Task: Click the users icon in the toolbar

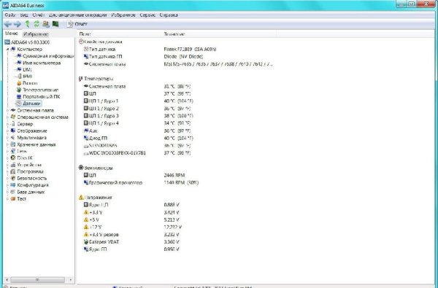Action: (46, 24)
